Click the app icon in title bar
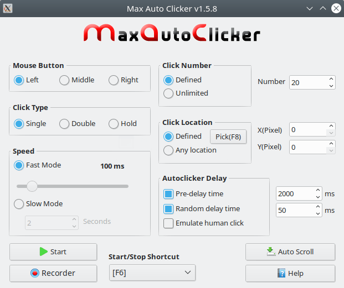Viewport: 344px width, 288px height. click(8, 8)
